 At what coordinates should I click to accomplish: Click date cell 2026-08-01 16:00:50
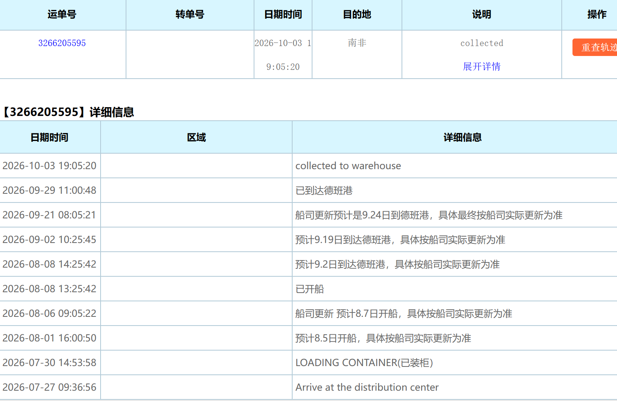pyautogui.click(x=50, y=338)
